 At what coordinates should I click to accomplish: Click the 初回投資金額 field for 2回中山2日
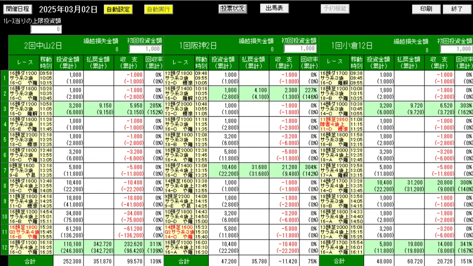coord(145,48)
